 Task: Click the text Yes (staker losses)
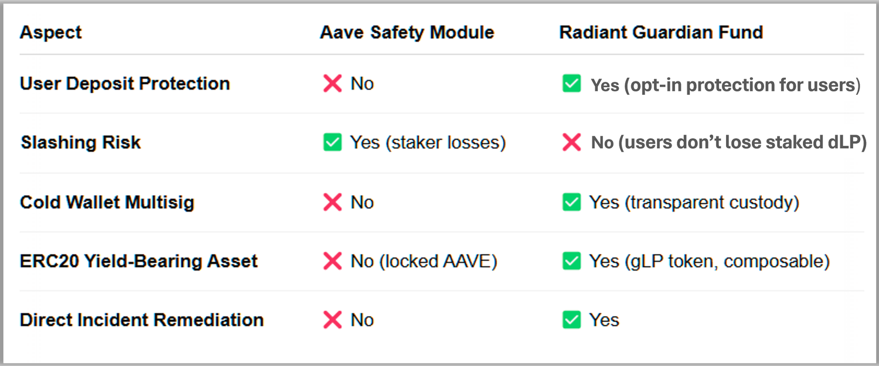click(x=428, y=142)
